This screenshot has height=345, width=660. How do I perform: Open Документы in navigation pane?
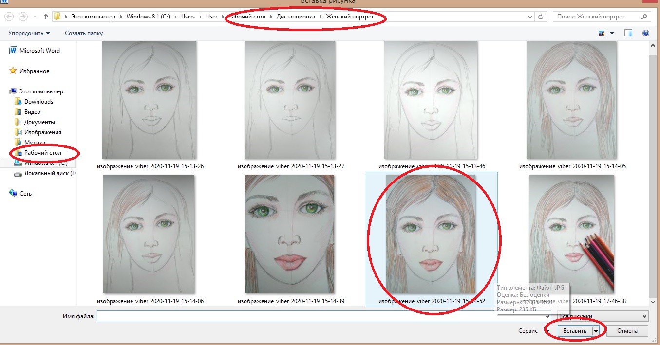[x=39, y=122]
